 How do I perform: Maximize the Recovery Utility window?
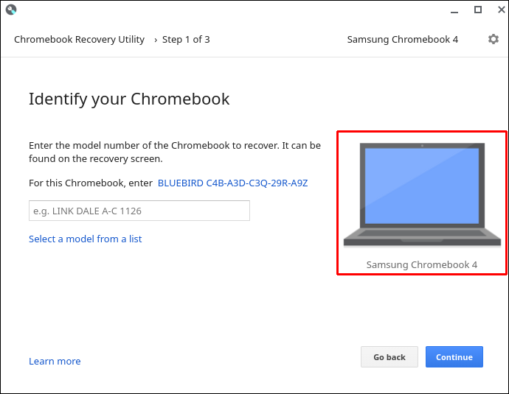coord(478,10)
